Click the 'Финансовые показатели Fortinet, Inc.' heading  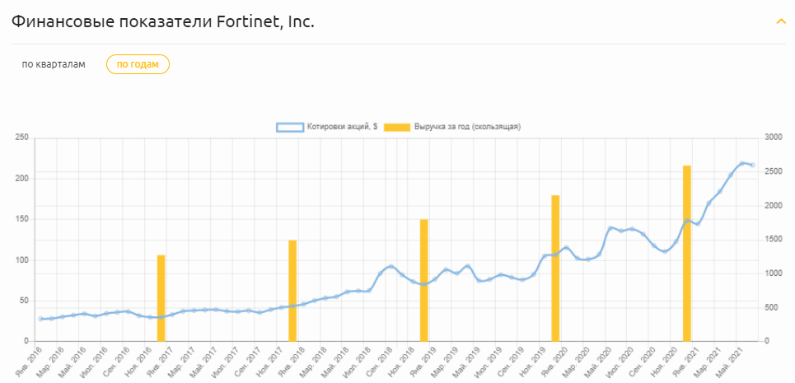coord(163,21)
